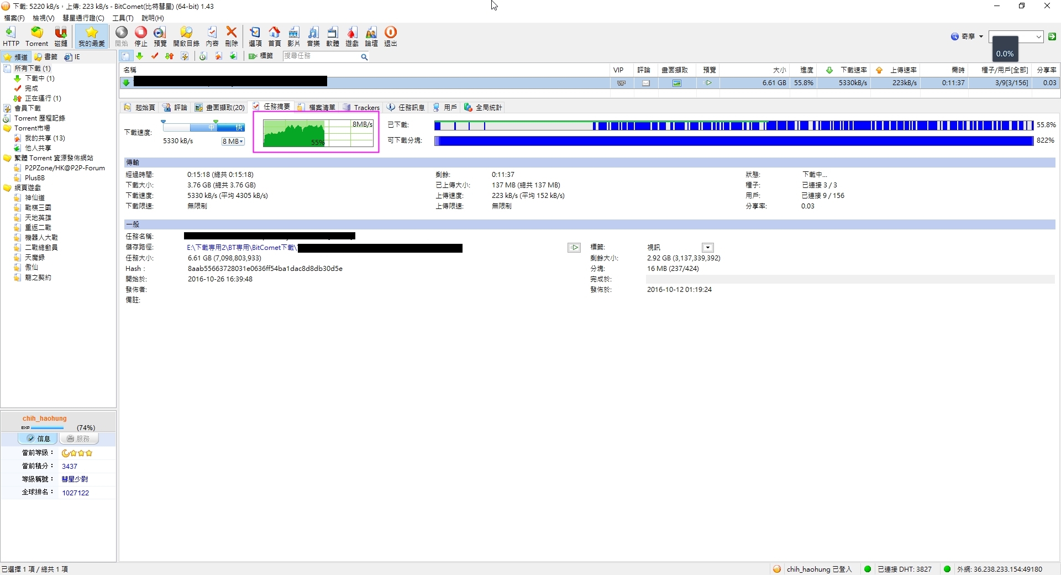Click the 磁鏈 magnet link icon

pos(61,36)
